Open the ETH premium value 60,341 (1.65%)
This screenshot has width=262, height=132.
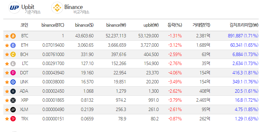pyautogui.click(x=244, y=45)
